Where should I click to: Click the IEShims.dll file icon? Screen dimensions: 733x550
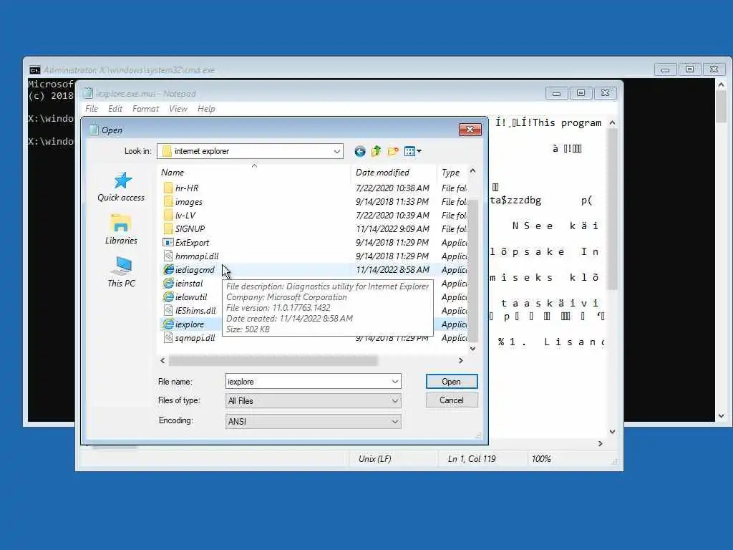click(x=168, y=311)
